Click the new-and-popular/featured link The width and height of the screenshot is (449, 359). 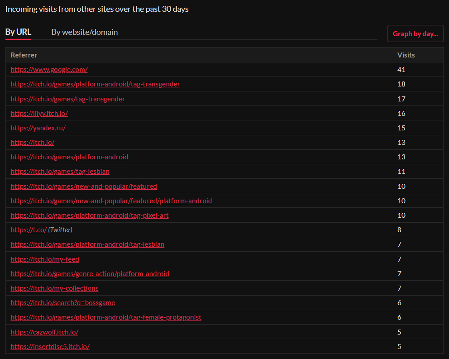point(84,186)
